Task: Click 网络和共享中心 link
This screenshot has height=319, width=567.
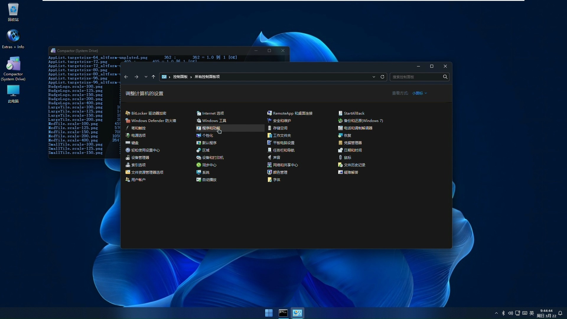Action: [x=286, y=165]
